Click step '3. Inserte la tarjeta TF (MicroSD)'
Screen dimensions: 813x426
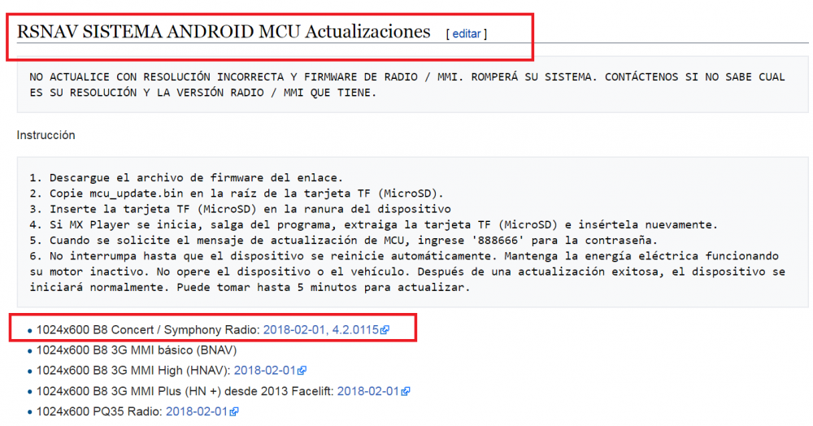[x=240, y=209]
